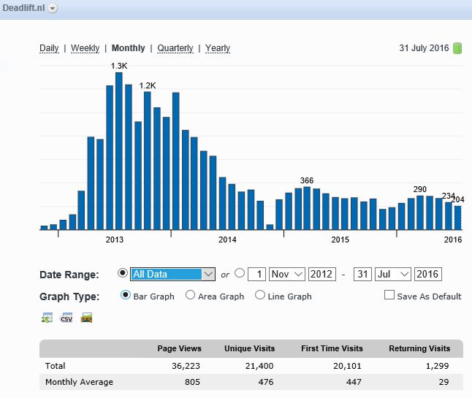The height and width of the screenshot is (398, 472).
Task: Switch to Quarterly view
Action: [x=175, y=48]
